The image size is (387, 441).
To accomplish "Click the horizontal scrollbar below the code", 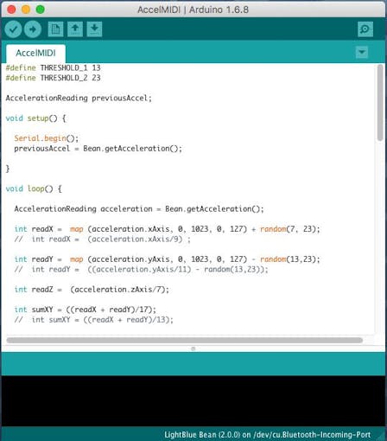I will tap(184, 341).
